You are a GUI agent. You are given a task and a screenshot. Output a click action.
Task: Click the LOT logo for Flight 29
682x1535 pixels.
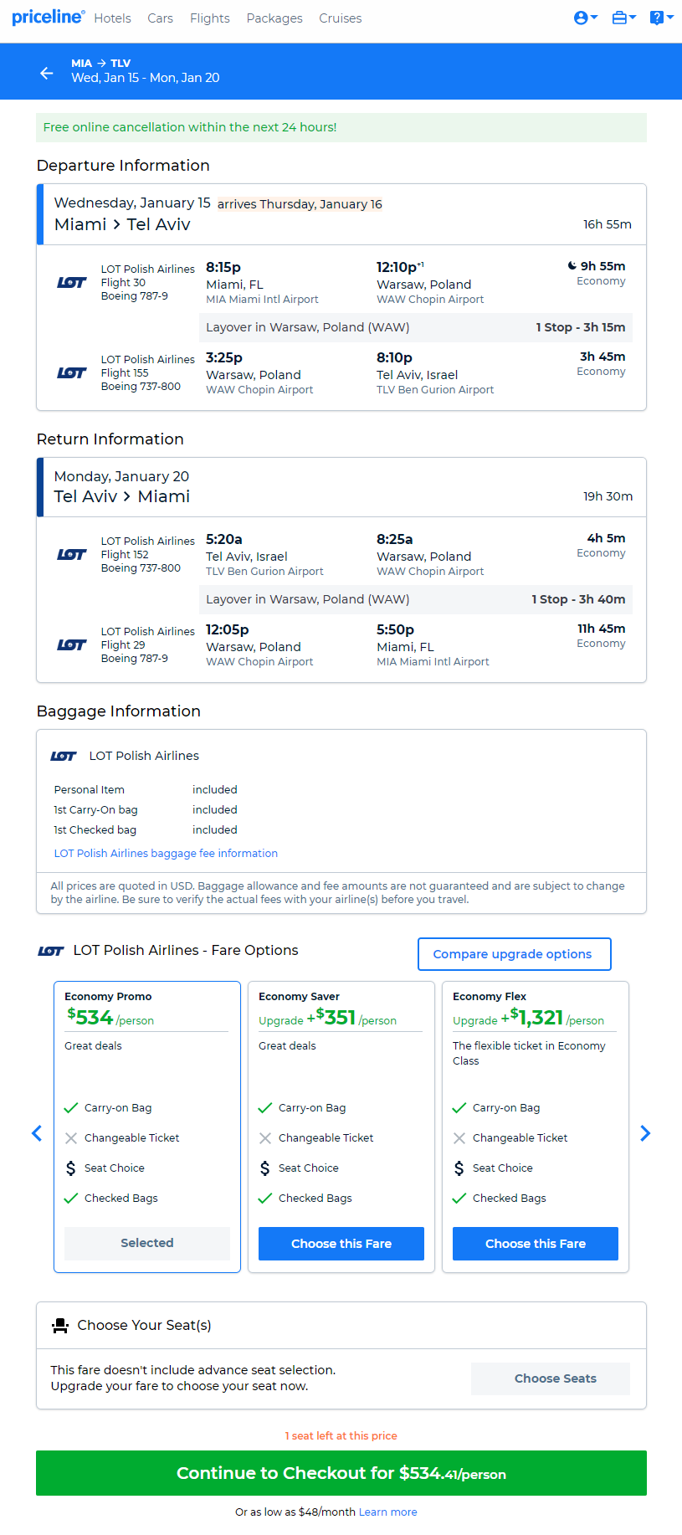coord(72,644)
